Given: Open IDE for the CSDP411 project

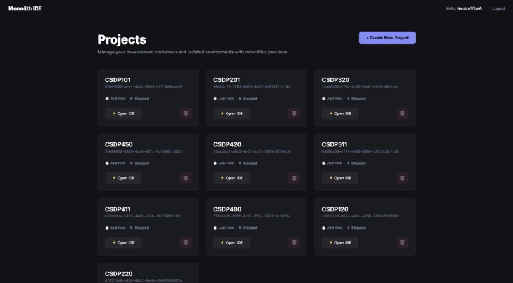Looking at the screenshot, I should pyautogui.click(x=123, y=242).
